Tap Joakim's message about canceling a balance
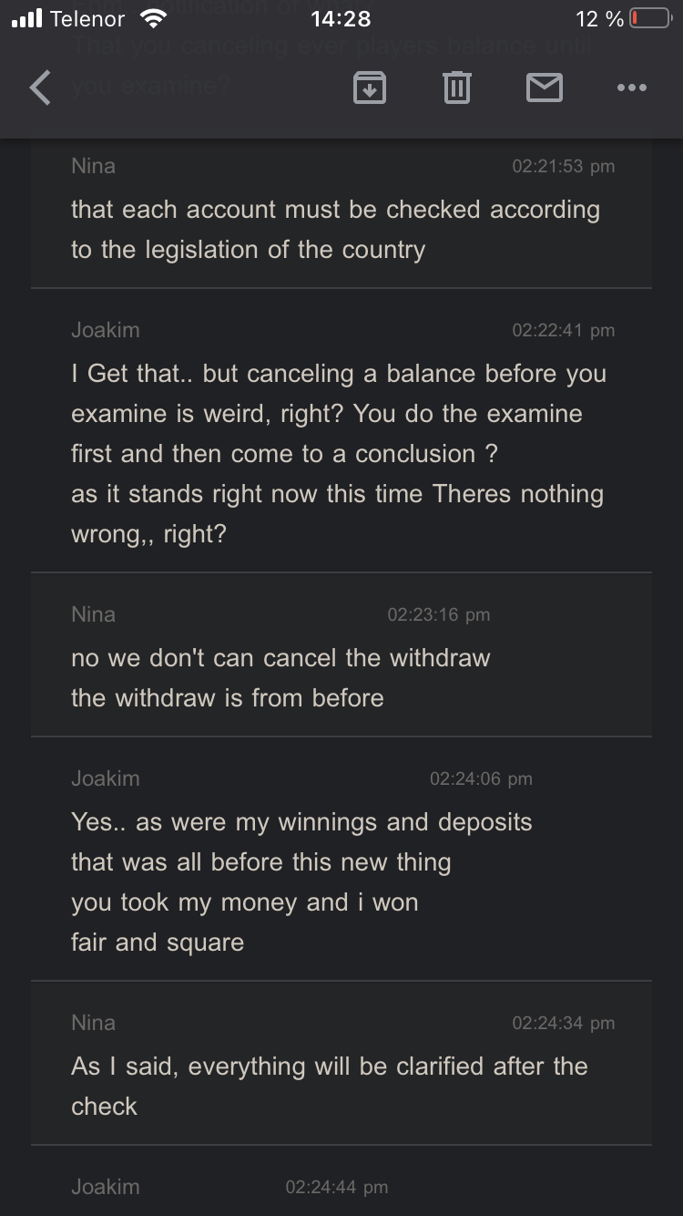 coord(339,454)
